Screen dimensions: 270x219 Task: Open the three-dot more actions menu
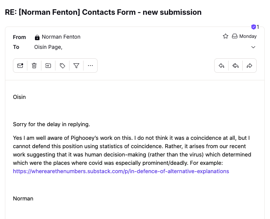(x=90, y=66)
